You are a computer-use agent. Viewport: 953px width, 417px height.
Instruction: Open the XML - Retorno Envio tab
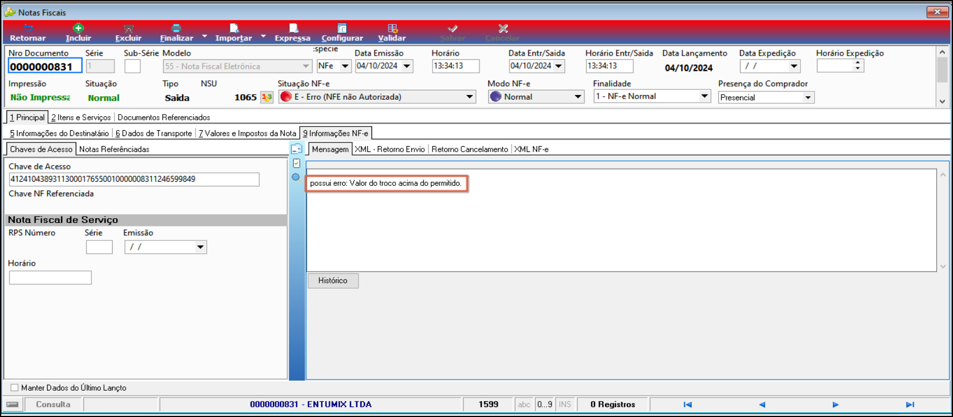pyautogui.click(x=390, y=149)
